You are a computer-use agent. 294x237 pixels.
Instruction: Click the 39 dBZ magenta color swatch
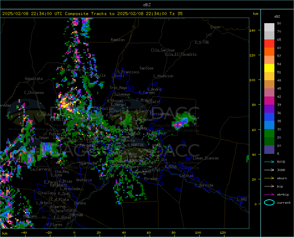pyautogui.click(x=269, y=101)
